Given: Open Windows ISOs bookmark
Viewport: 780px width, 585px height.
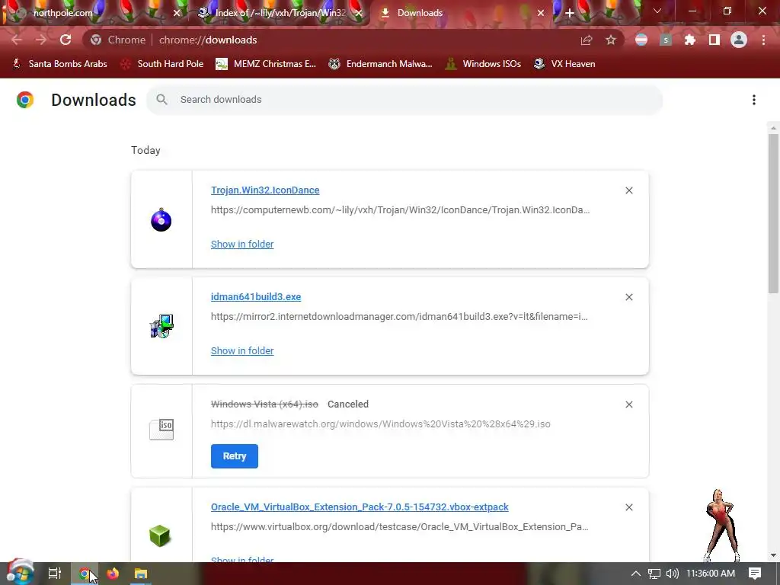Looking at the screenshot, I should coord(482,64).
